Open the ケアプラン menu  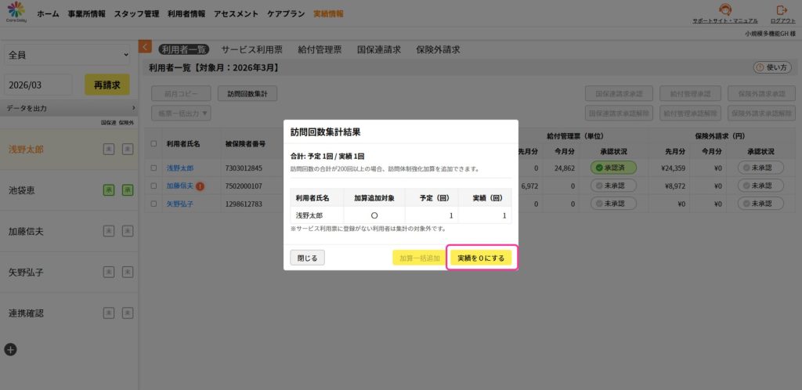pyautogui.click(x=286, y=14)
